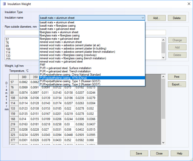Click weight table scroll down arrow
Image resolution: width=193 pixels, height=161 pixels.
pos(163,143)
